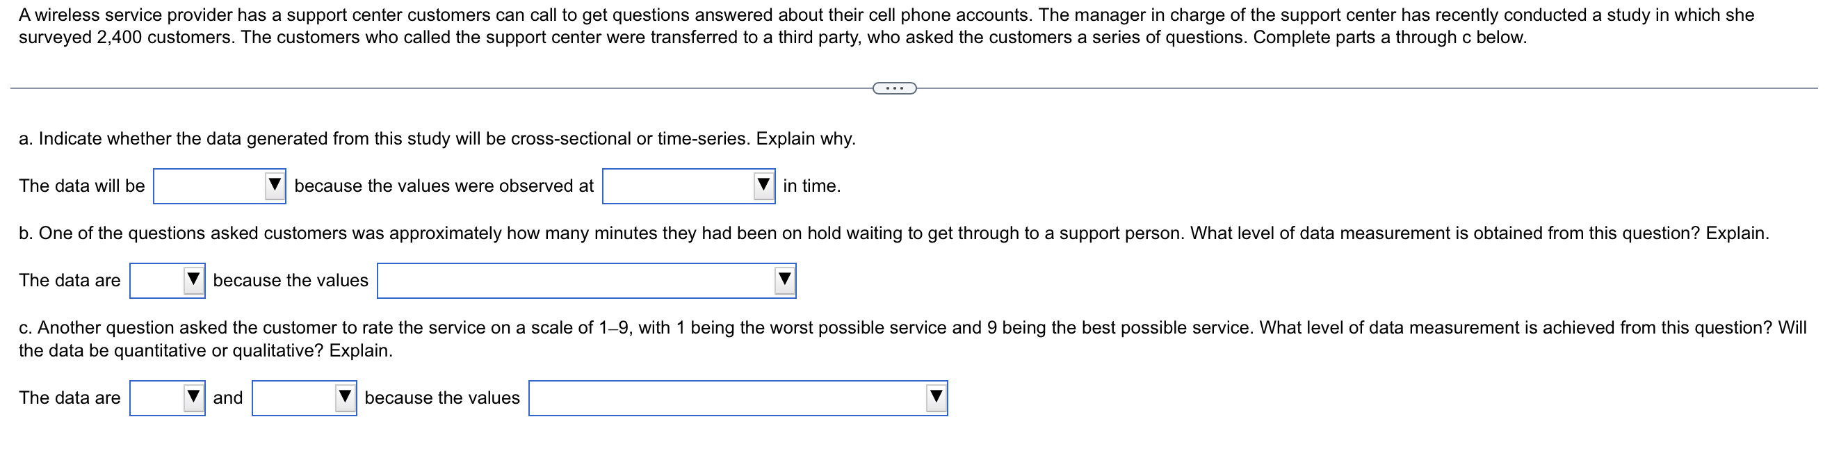Click the ellipsis expander on the divider line

[x=895, y=88]
